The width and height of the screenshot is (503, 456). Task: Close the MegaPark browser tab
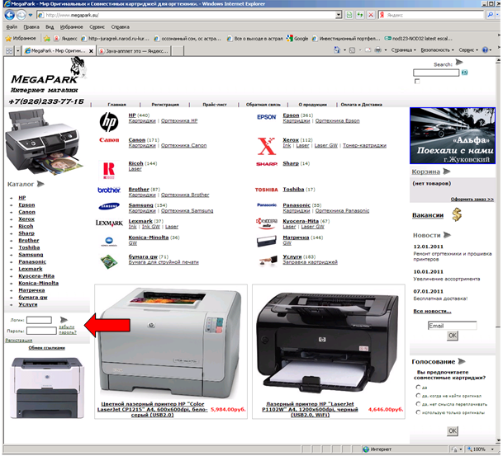click(91, 51)
